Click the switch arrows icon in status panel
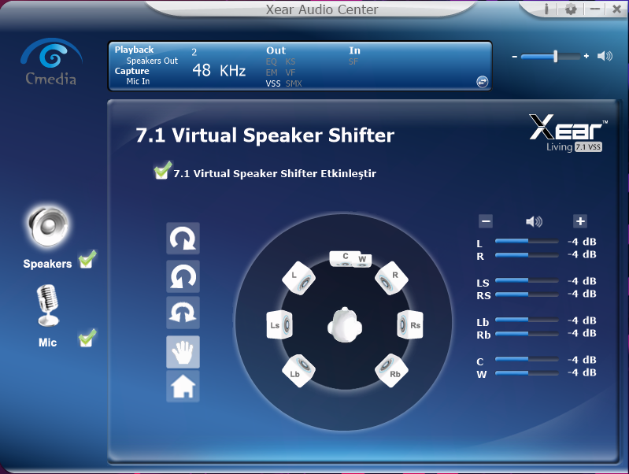Screen dimensions: 629x474 [482, 81]
